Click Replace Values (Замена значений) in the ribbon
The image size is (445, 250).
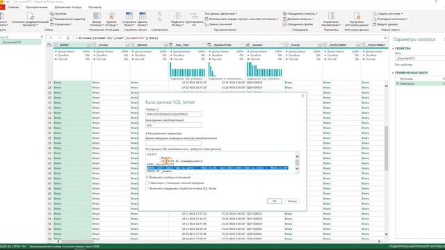point(218,24)
